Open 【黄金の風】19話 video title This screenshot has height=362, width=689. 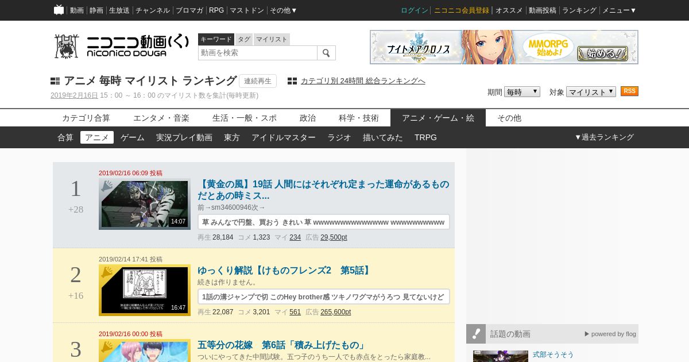click(323, 190)
